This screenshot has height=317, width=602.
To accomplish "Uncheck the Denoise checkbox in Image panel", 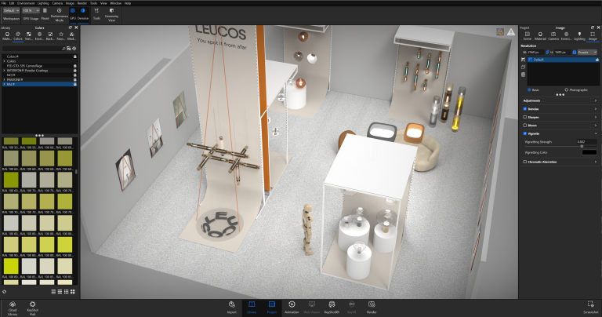I will tap(525, 109).
